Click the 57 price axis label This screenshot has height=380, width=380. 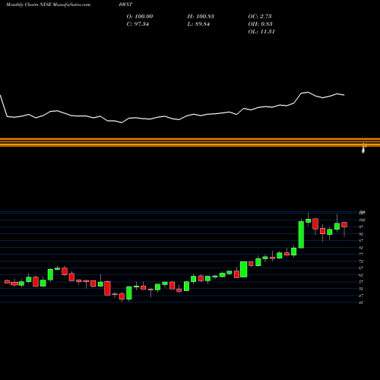(x=361, y=282)
